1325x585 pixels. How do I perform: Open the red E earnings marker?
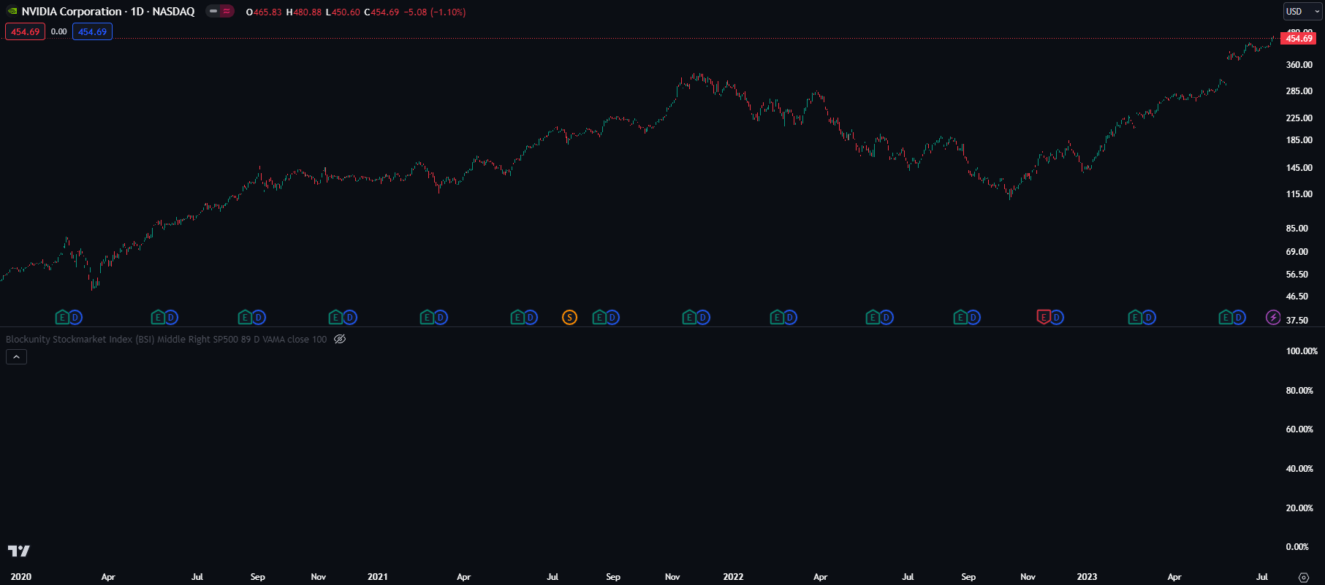(x=1044, y=318)
